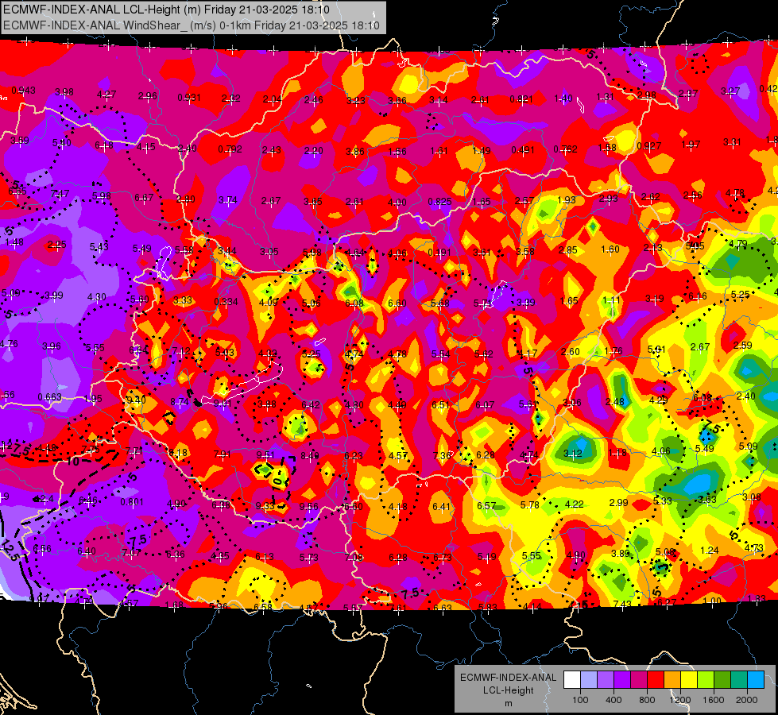Click the legend tick label 100
This screenshot has width=778, height=715.
[580, 700]
